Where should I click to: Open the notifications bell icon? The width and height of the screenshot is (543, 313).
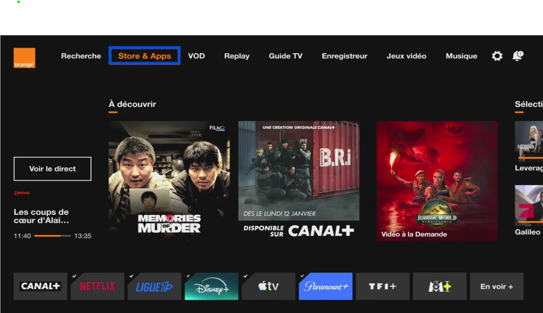pos(517,56)
